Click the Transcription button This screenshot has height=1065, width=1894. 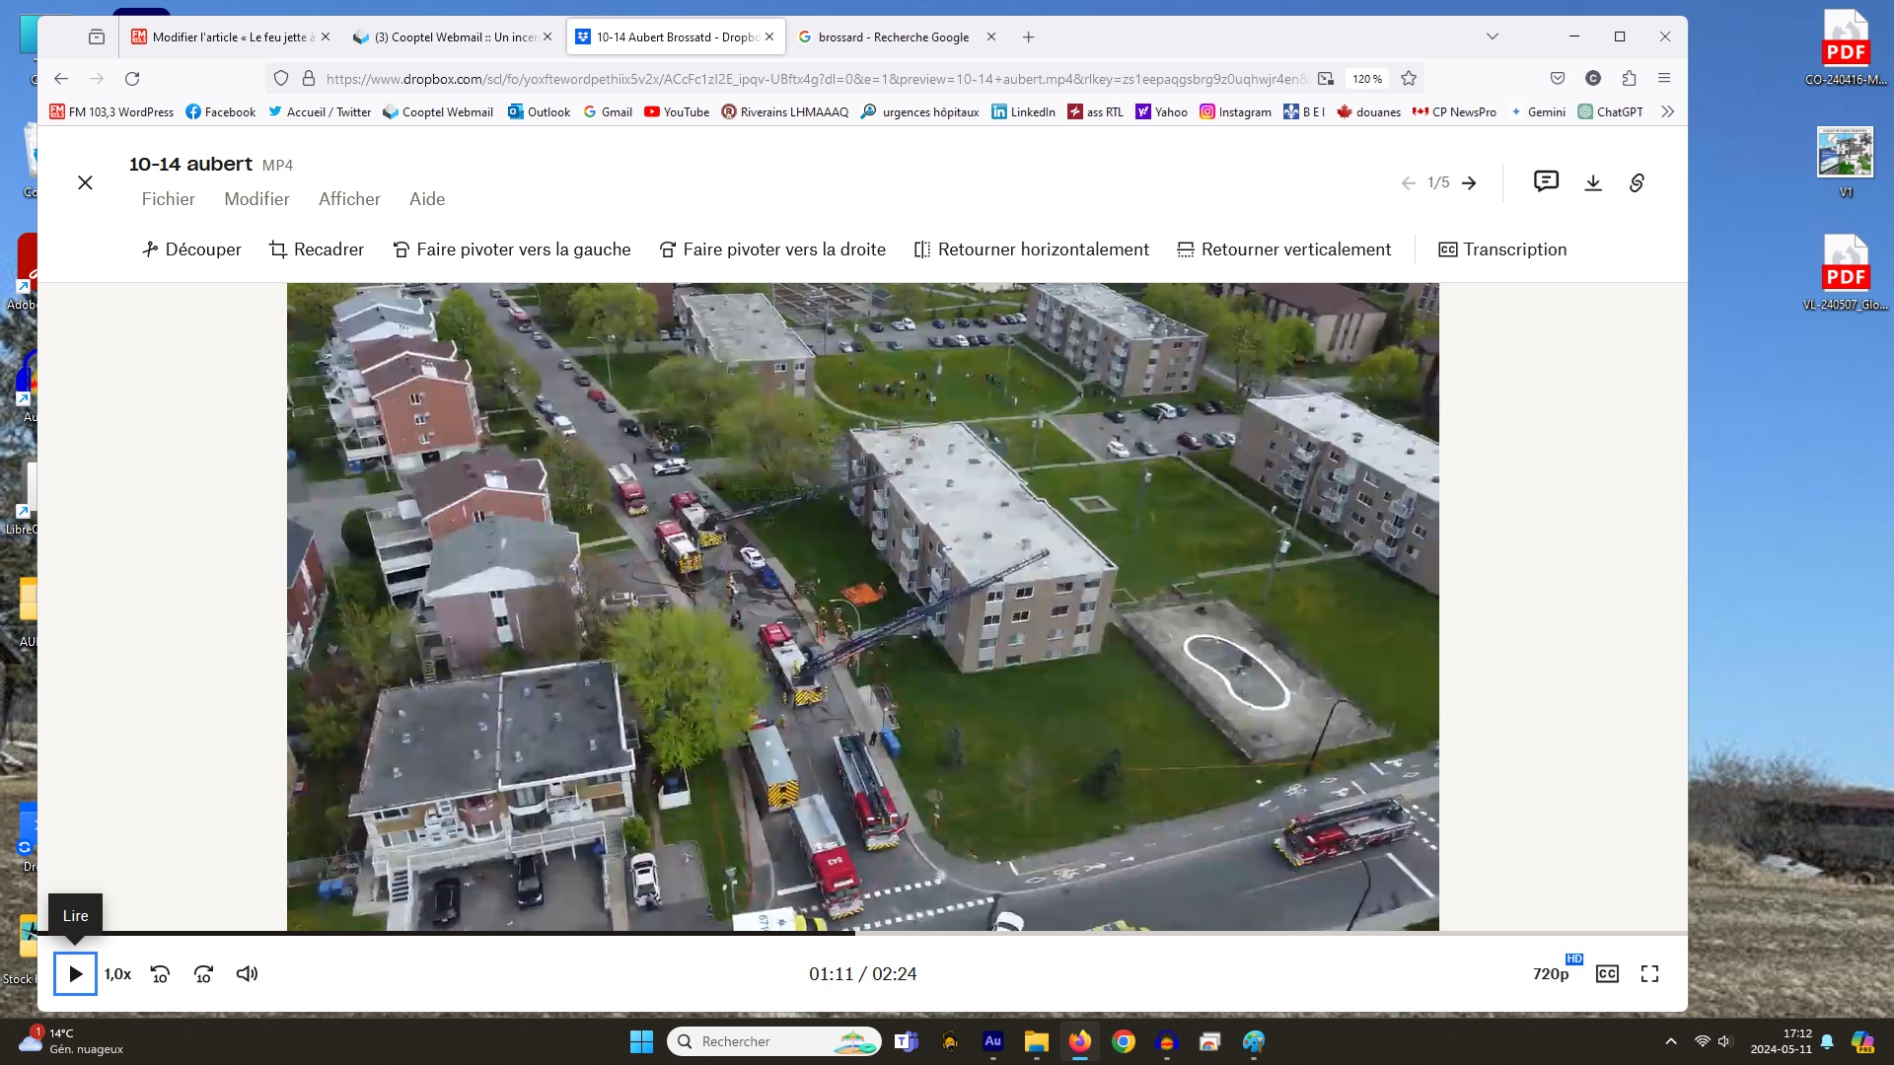(x=1502, y=249)
